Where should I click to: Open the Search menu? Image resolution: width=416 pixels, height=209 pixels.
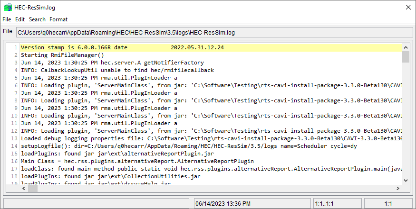pyautogui.click(x=37, y=19)
